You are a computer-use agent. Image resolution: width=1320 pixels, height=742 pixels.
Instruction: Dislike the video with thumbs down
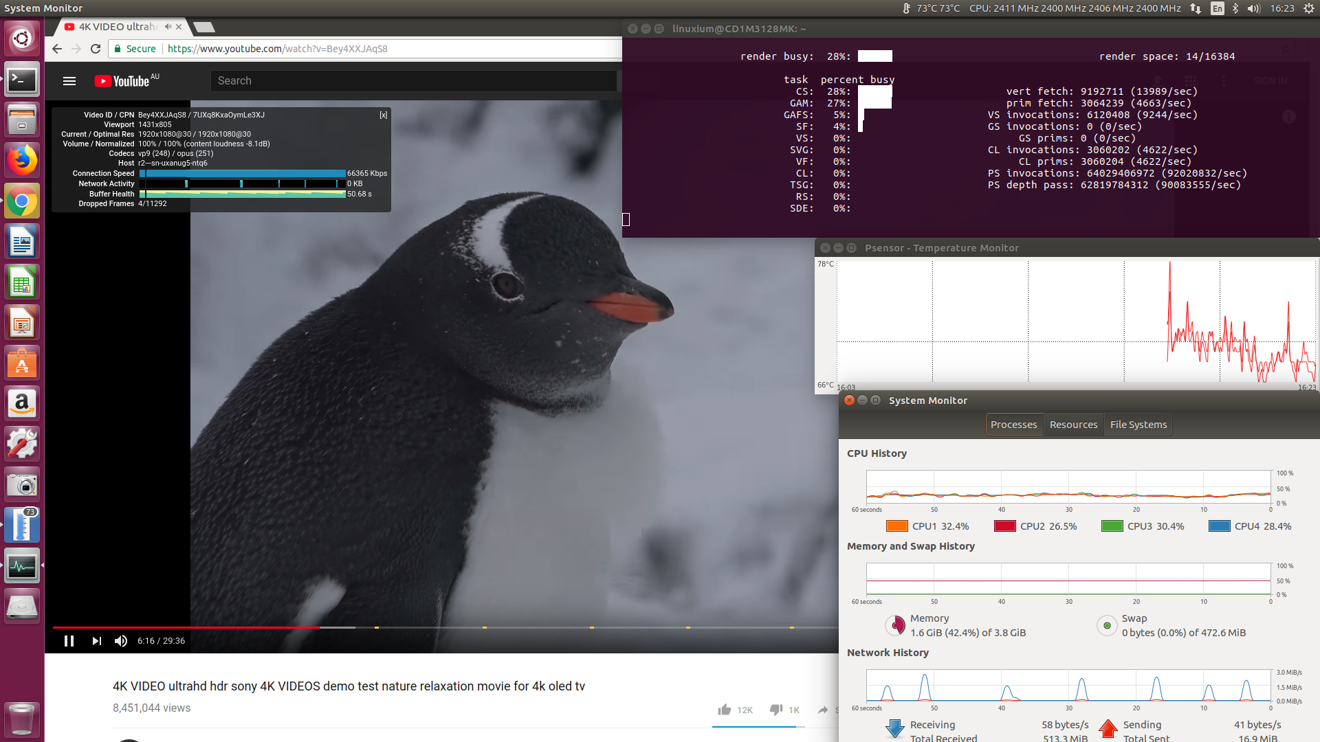[776, 710]
